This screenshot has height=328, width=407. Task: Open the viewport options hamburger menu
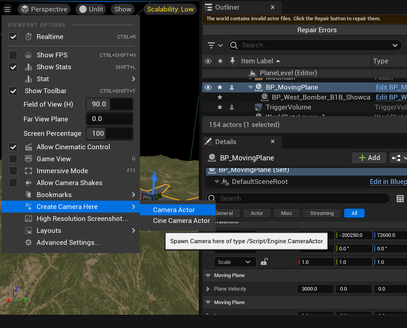point(7,9)
